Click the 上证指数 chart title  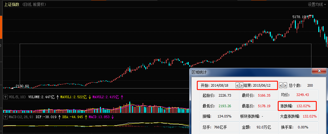(11, 4)
